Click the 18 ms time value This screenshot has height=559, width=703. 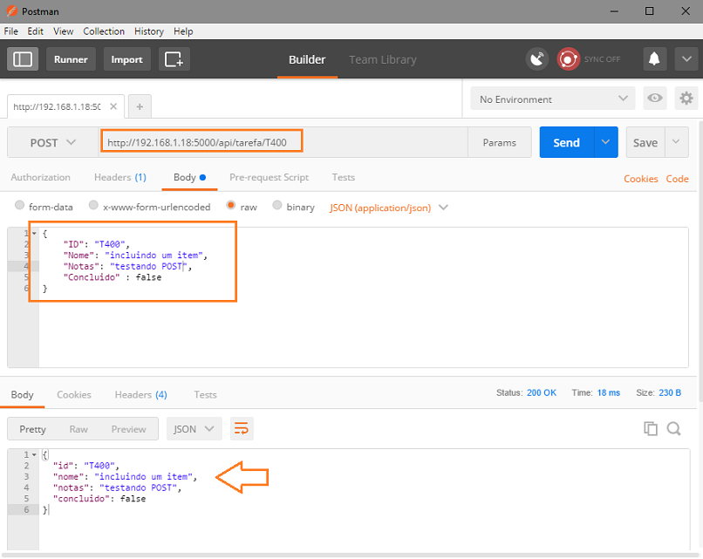coord(609,392)
